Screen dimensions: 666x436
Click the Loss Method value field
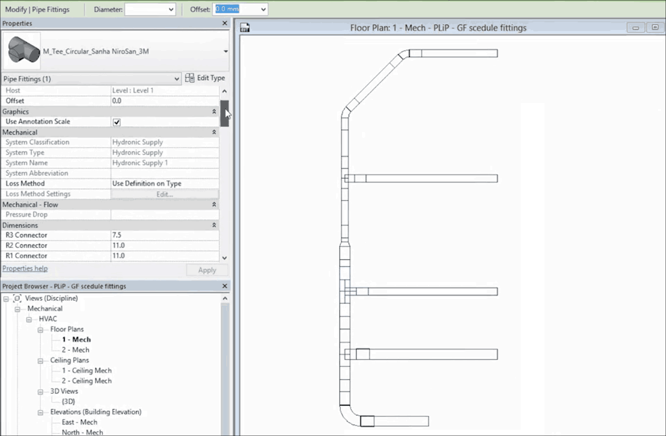tap(165, 183)
